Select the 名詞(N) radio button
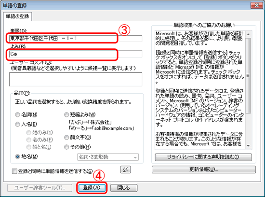265x197 pixels. [17, 115]
